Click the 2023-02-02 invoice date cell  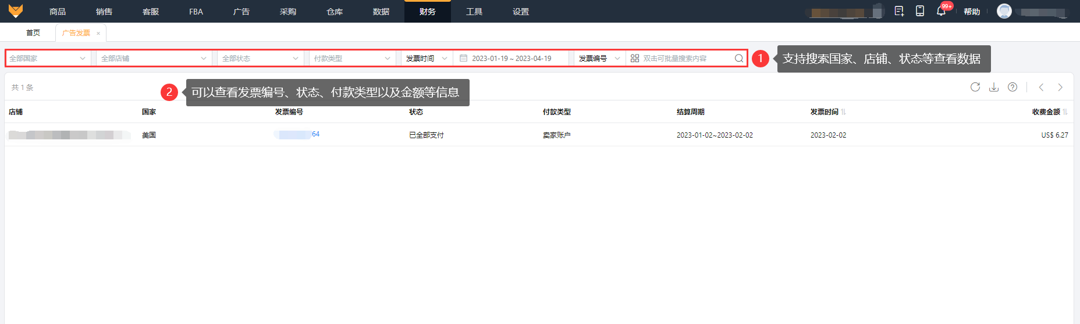[x=829, y=135]
